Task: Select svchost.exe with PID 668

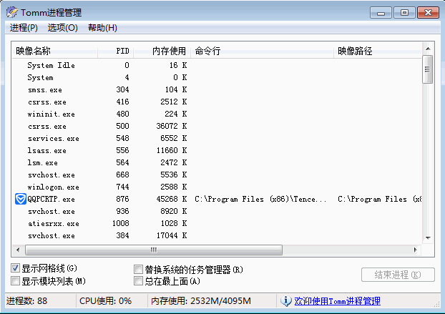Action: [217, 175]
